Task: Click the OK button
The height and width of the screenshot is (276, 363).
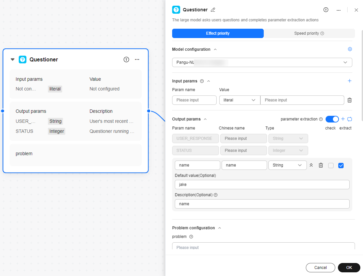Action: 349,268
